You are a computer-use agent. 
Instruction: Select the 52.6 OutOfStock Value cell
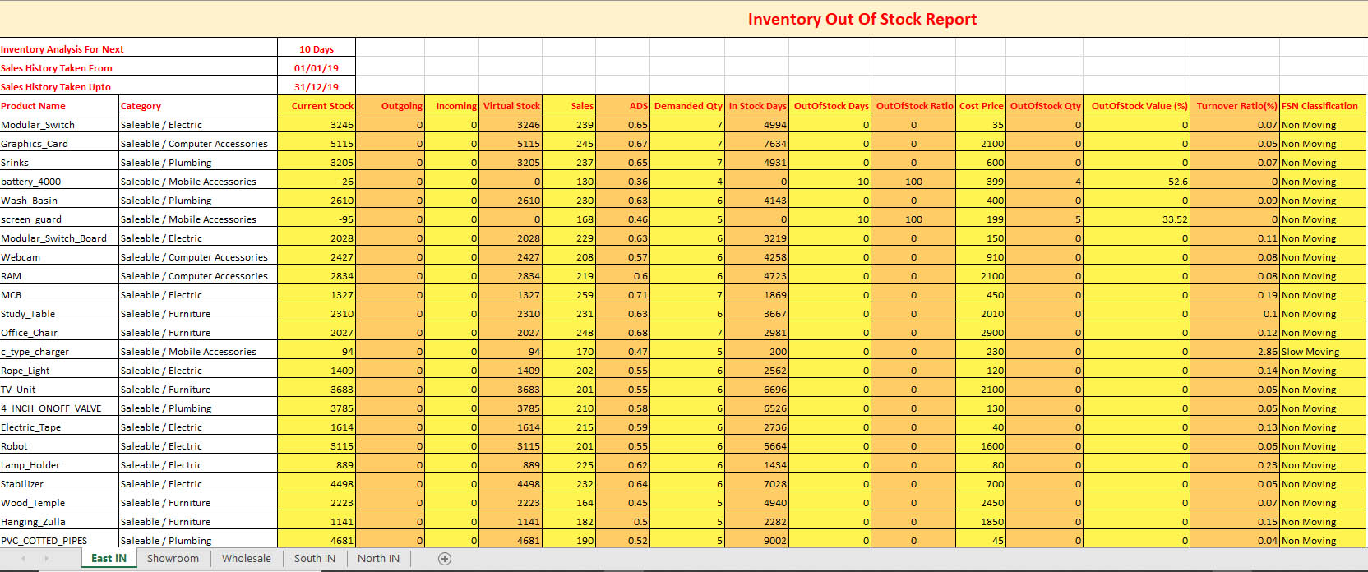[1137, 180]
